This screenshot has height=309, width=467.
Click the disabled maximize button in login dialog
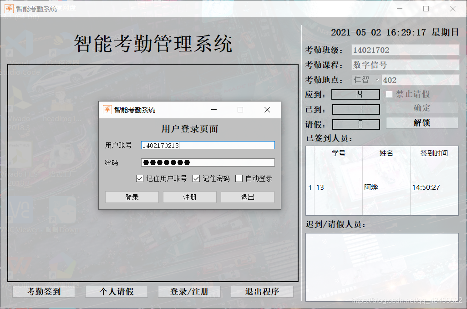(x=240, y=110)
